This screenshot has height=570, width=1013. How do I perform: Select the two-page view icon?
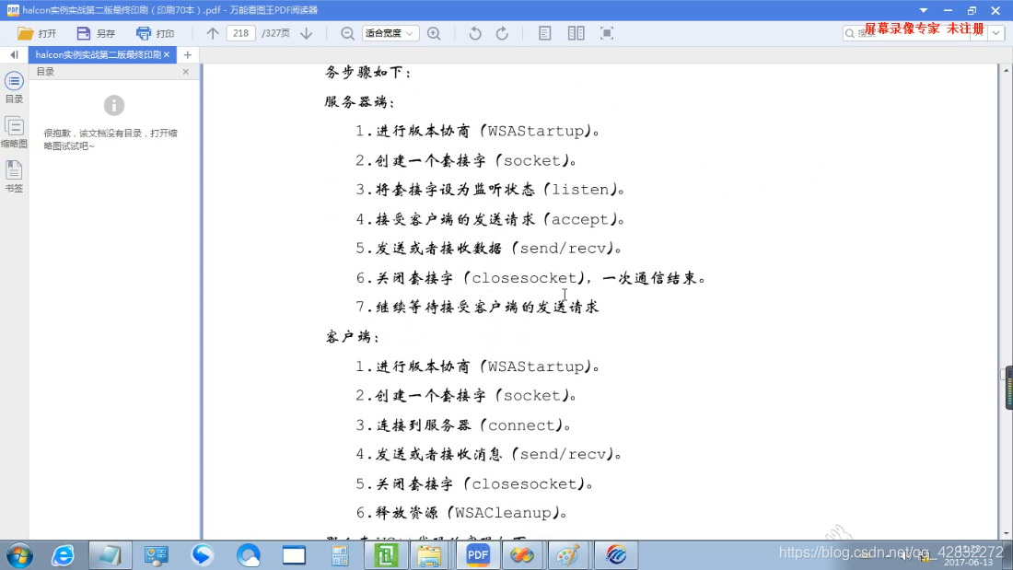point(576,32)
